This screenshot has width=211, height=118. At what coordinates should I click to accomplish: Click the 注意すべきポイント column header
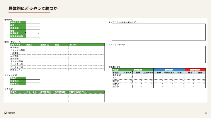(x=86, y=92)
